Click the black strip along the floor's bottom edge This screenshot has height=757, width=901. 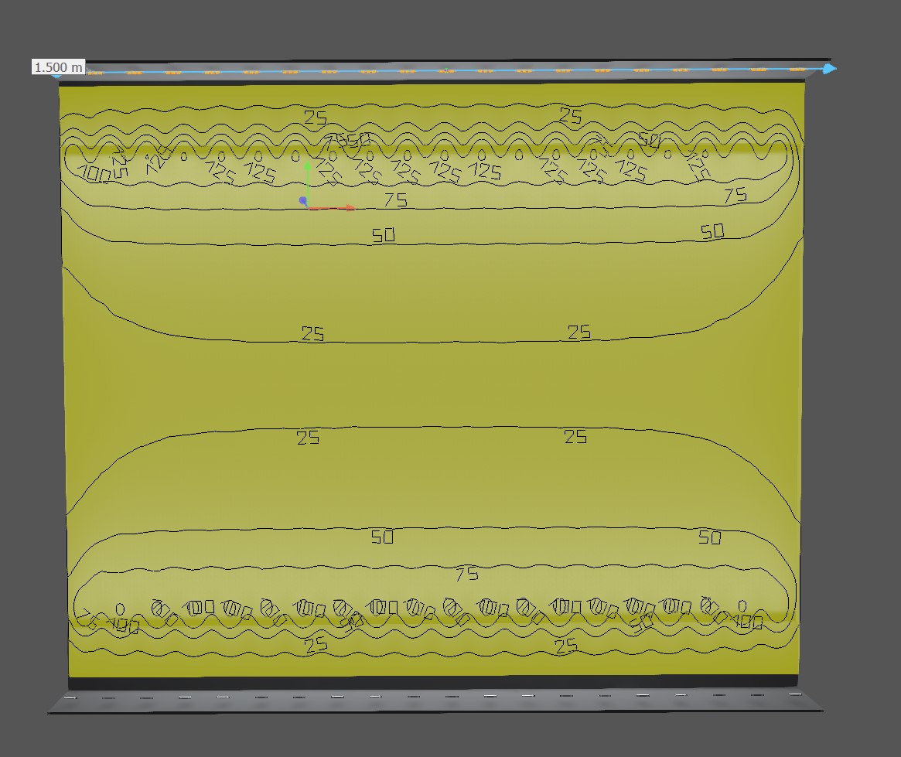point(433,682)
